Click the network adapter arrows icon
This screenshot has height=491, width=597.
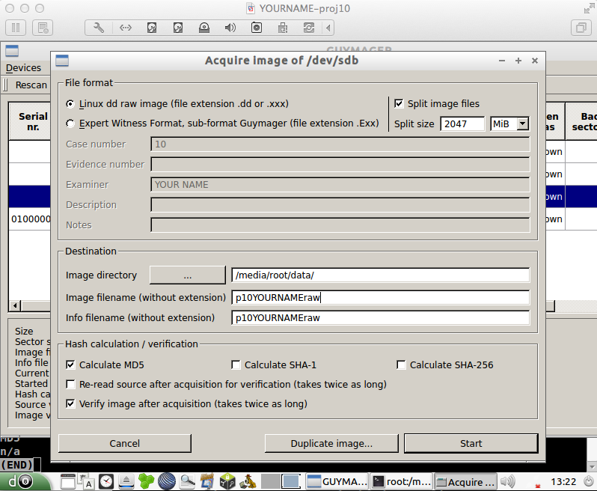click(x=125, y=28)
